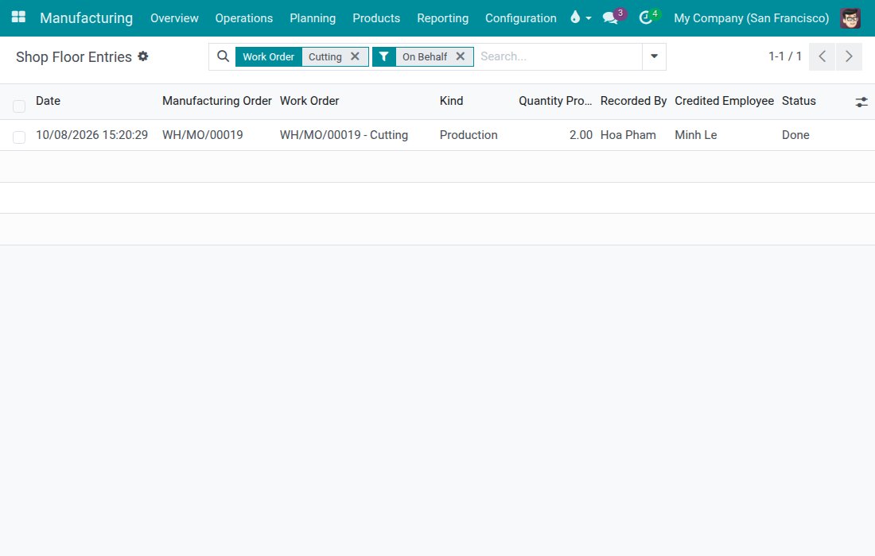The image size is (875, 556).
Task: Open the droplet debug tools dropdown
Action: pyautogui.click(x=581, y=17)
